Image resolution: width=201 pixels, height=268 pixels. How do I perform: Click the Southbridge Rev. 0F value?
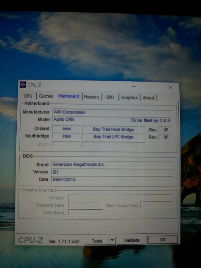166,137
